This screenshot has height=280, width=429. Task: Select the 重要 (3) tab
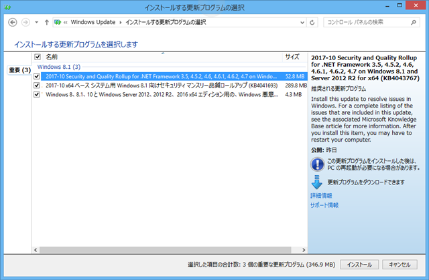pos(19,70)
